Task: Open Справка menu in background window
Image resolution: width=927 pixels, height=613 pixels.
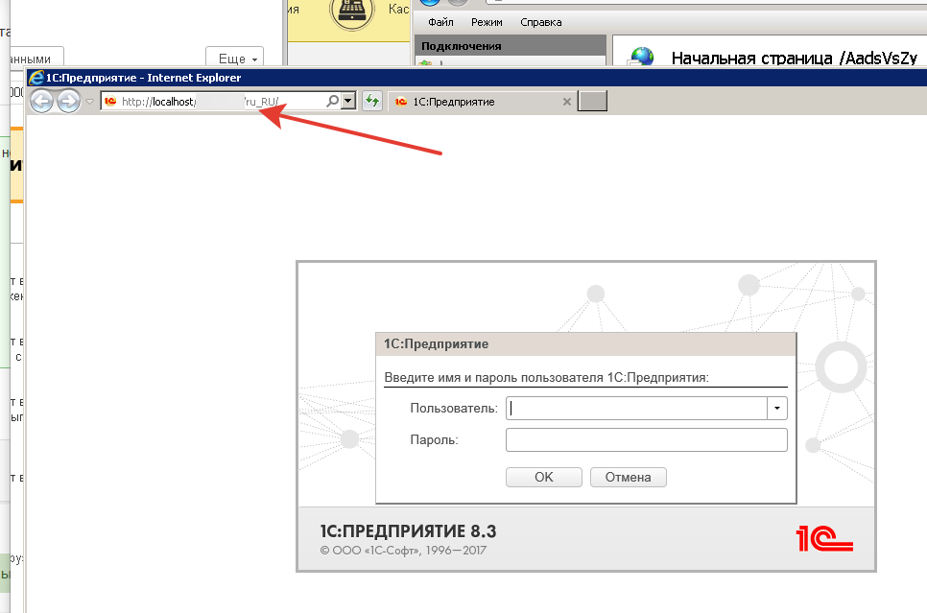Action: (x=541, y=22)
